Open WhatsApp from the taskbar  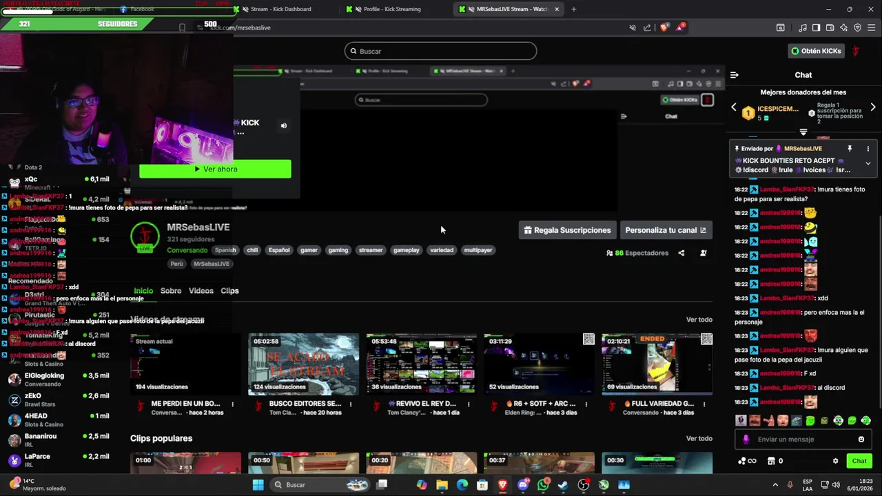coord(543,485)
